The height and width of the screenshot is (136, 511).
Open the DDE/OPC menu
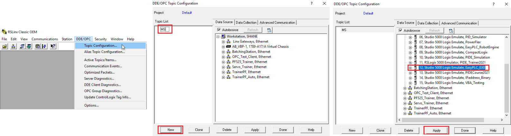click(83, 39)
